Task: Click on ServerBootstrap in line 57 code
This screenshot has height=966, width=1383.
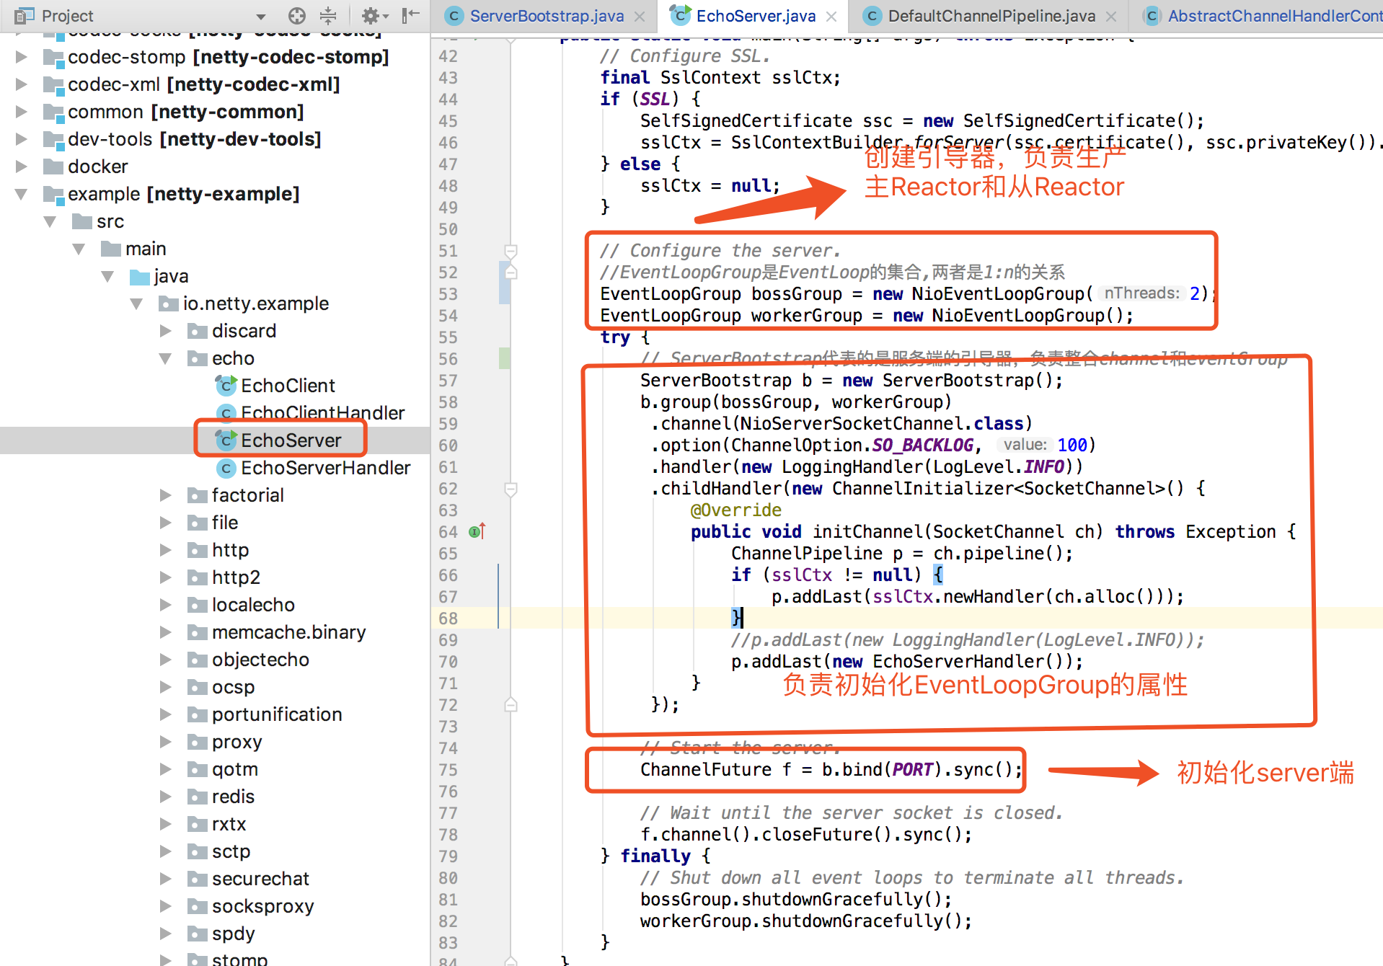Action: pyautogui.click(x=715, y=381)
